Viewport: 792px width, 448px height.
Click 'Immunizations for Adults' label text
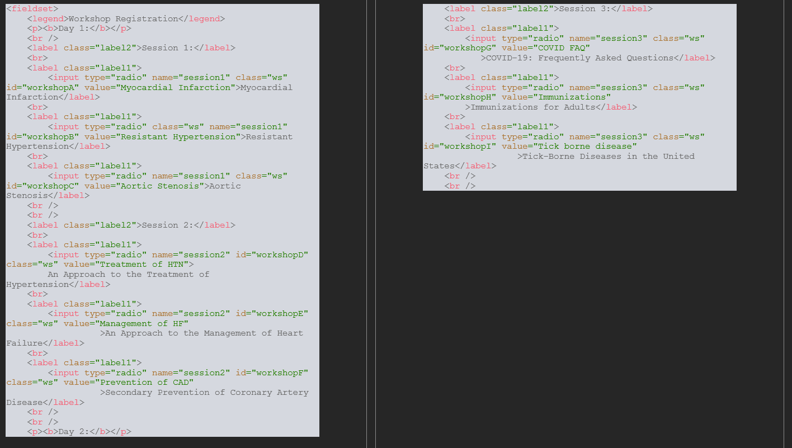point(533,107)
